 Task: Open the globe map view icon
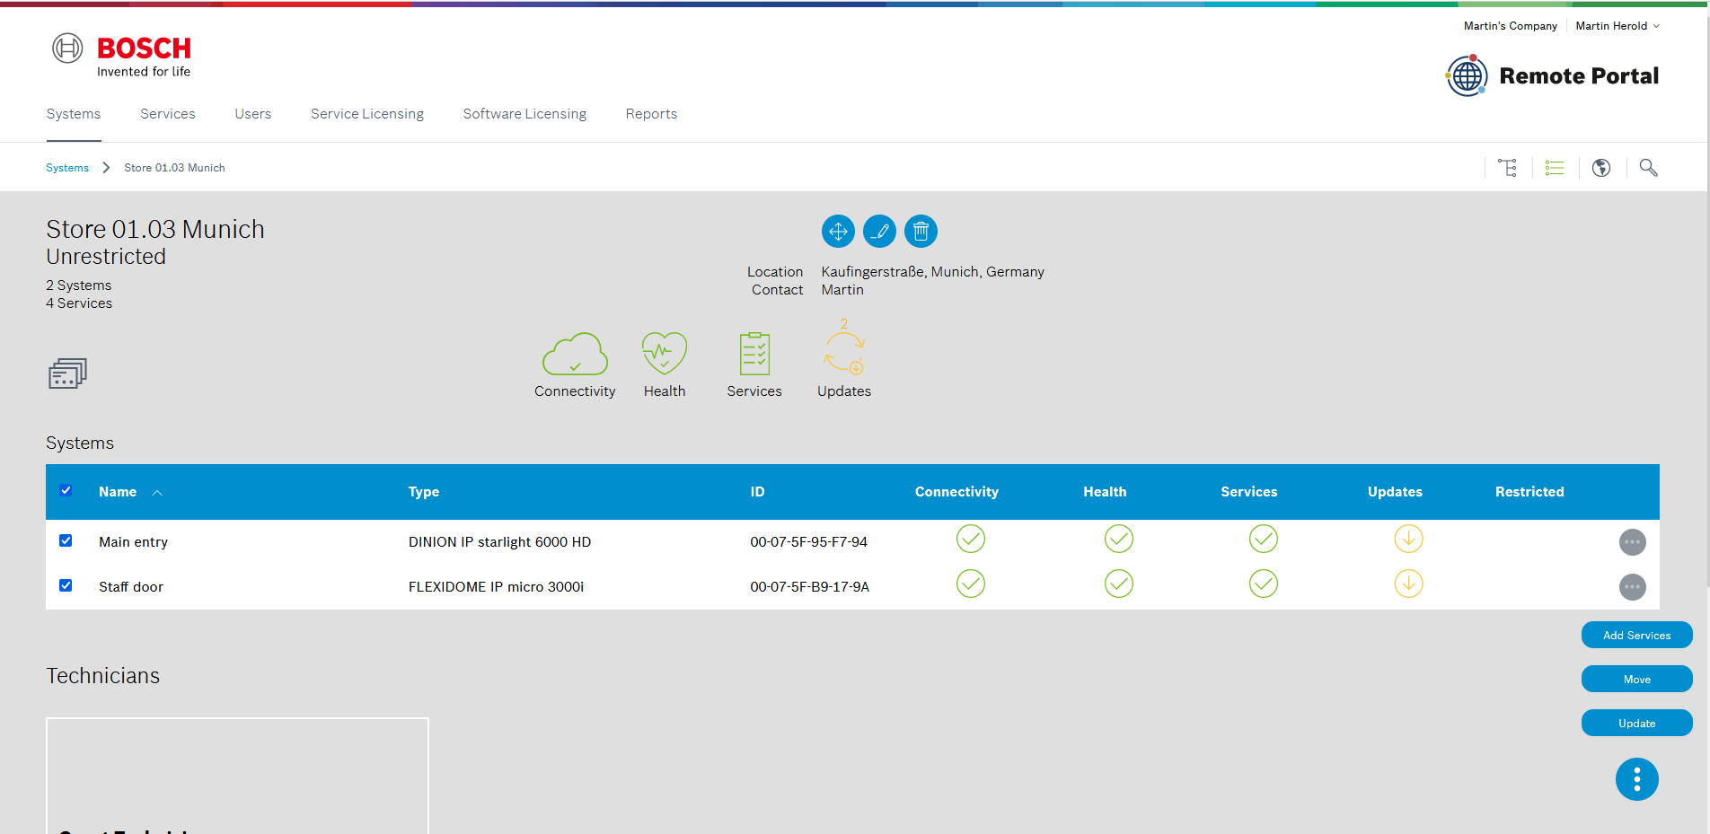[x=1601, y=168]
